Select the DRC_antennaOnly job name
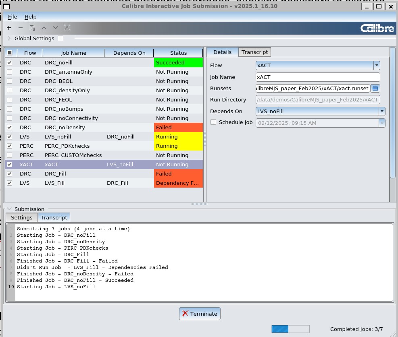The image size is (398, 337). pyautogui.click(x=68, y=72)
